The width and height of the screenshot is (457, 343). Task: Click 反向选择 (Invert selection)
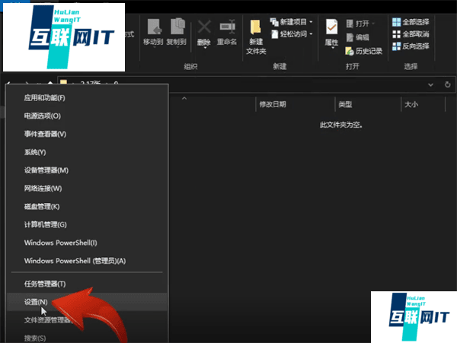point(411,46)
